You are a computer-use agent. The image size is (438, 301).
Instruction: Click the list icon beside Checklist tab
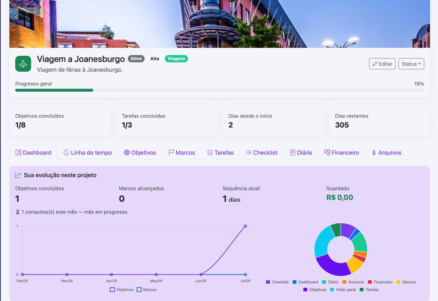(x=249, y=152)
